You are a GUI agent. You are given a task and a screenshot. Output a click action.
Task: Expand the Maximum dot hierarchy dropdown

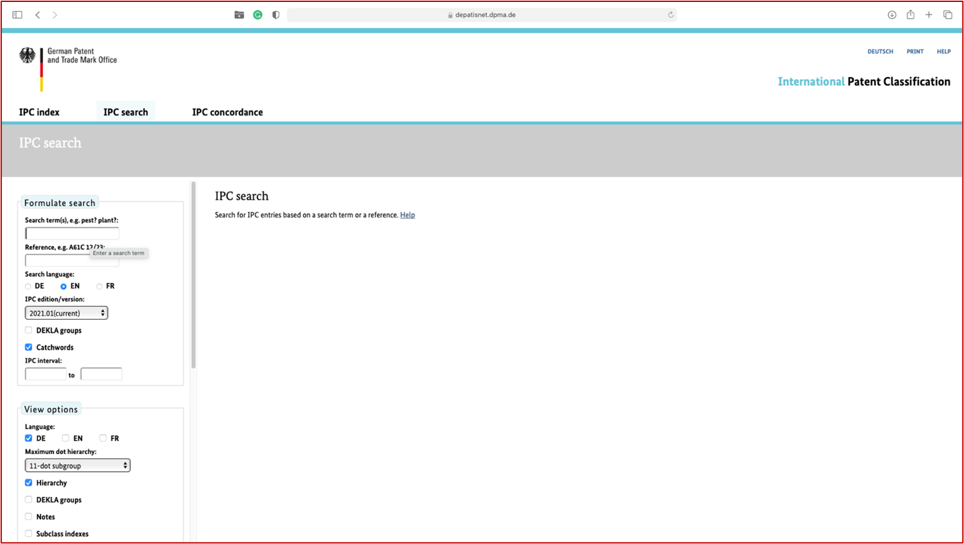(77, 466)
